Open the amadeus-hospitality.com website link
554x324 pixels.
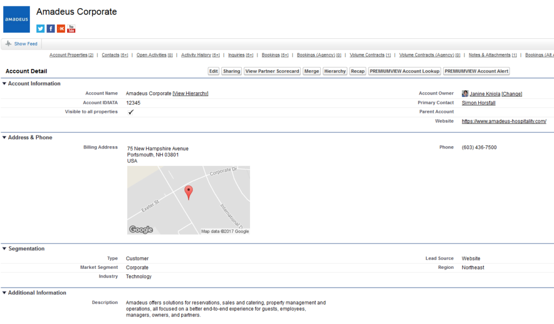pos(504,122)
